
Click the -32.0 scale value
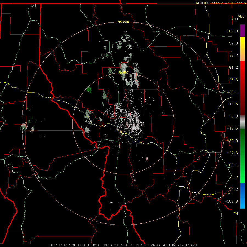click(x=232, y=141)
